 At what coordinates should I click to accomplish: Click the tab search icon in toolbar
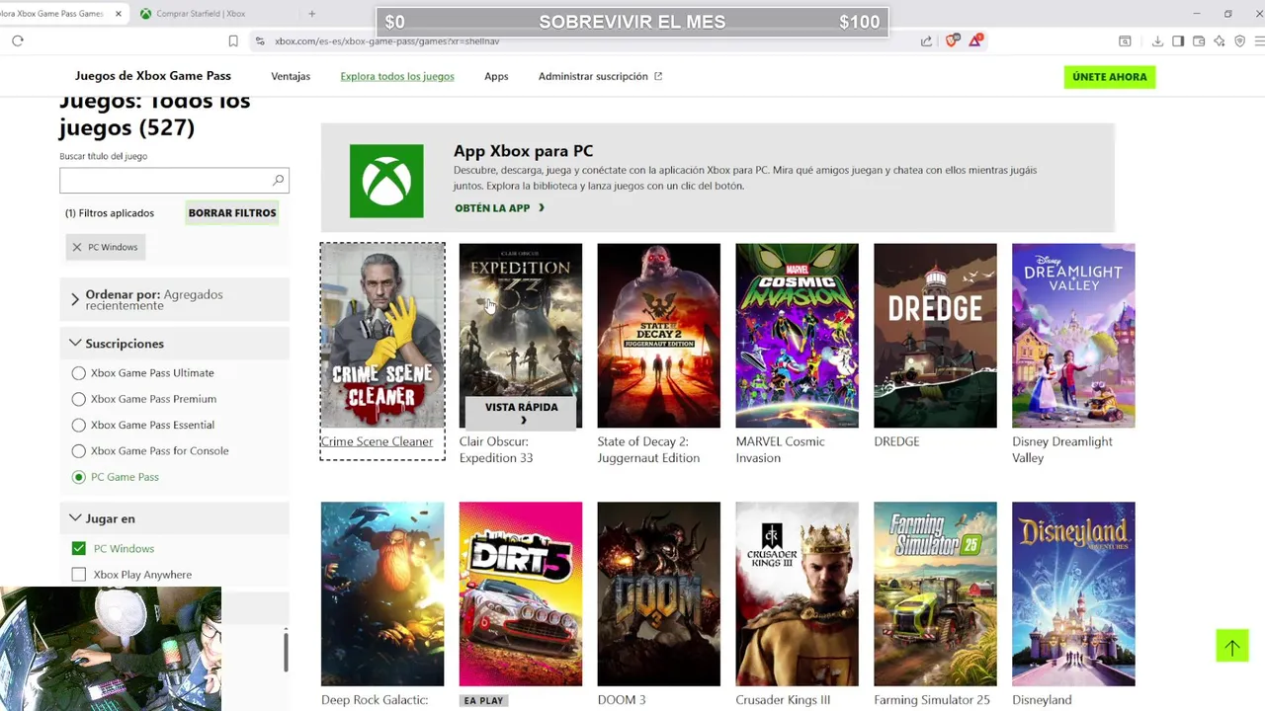pyautogui.click(x=1125, y=40)
